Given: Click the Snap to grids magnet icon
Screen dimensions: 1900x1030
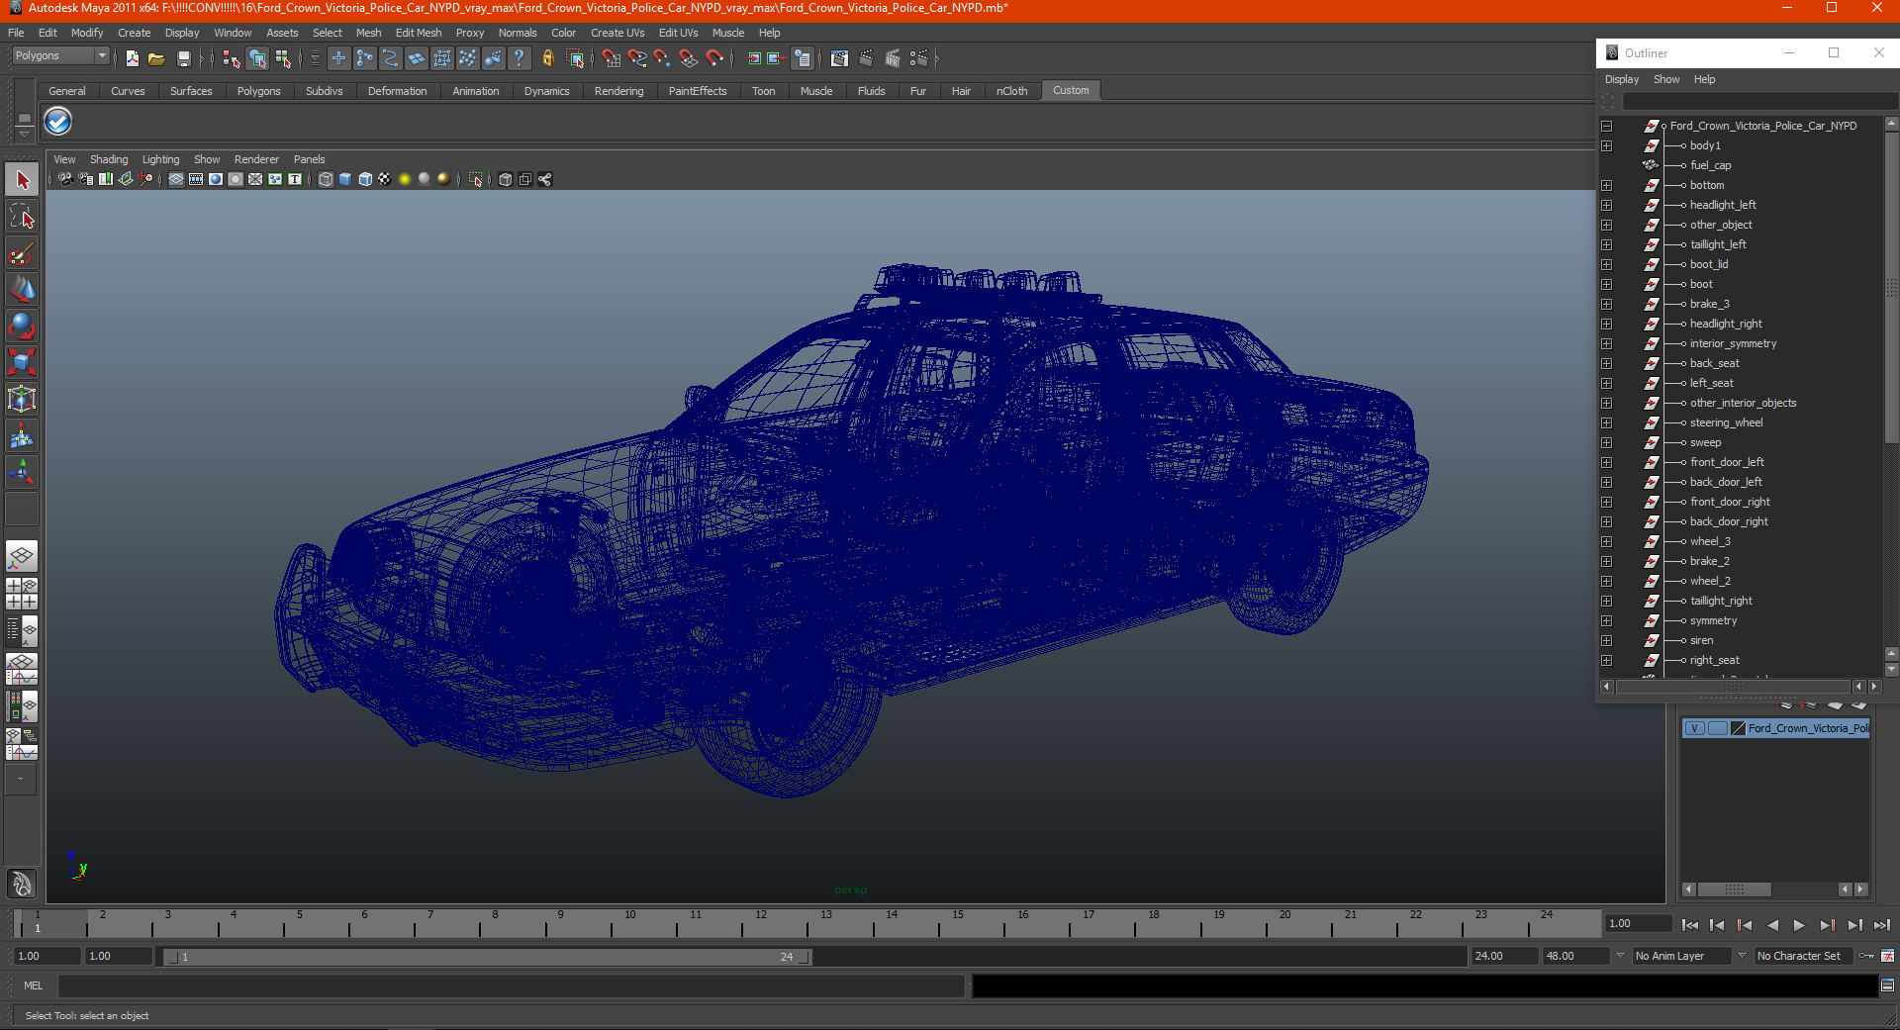Looking at the screenshot, I should [612, 58].
